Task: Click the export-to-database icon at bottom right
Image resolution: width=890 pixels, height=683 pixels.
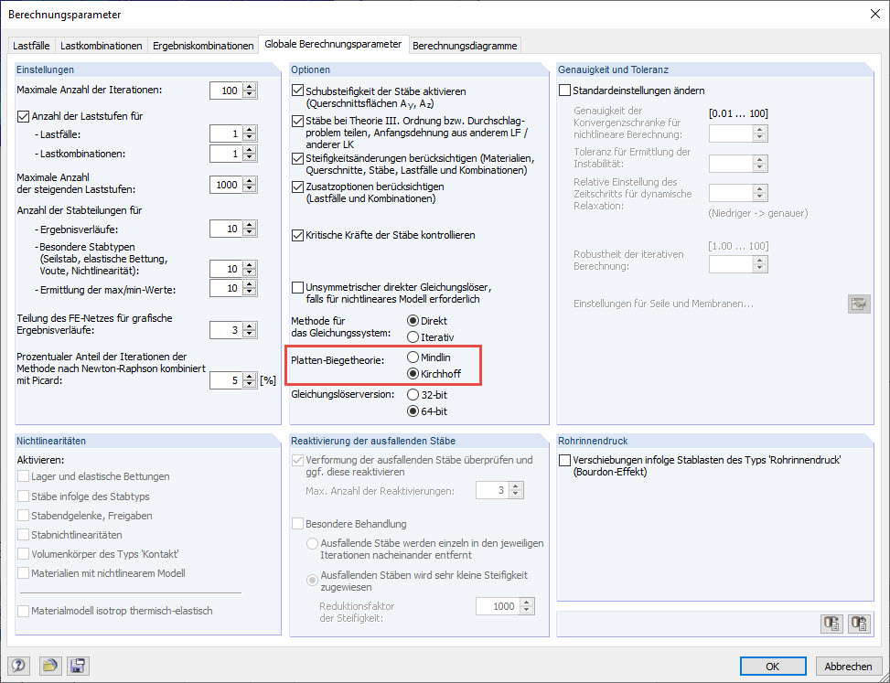Action: (x=831, y=624)
